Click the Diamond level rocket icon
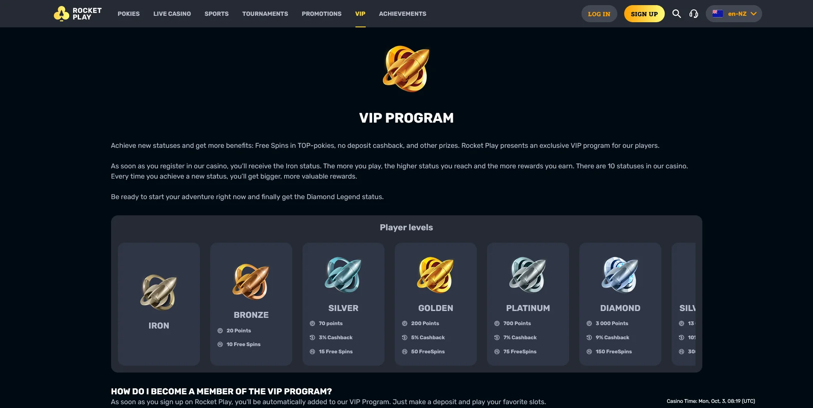The height and width of the screenshot is (408, 813). pos(620,275)
